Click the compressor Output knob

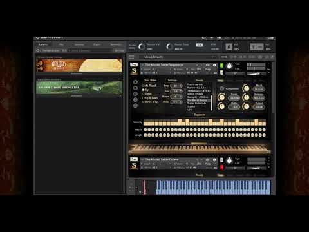point(246,106)
